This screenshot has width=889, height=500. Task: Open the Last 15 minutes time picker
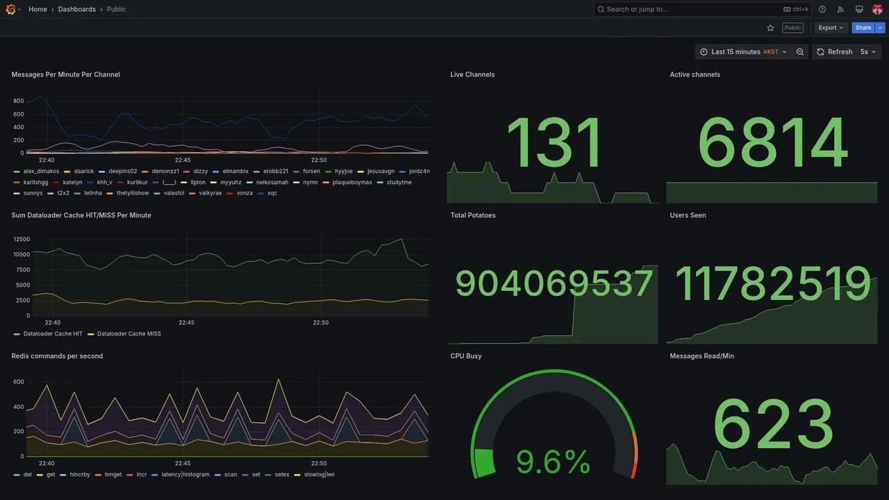coord(743,52)
